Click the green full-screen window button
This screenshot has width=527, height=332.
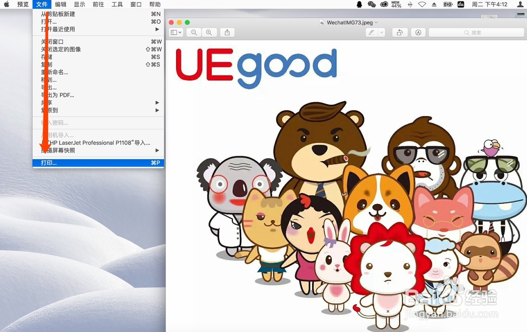click(x=187, y=23)
